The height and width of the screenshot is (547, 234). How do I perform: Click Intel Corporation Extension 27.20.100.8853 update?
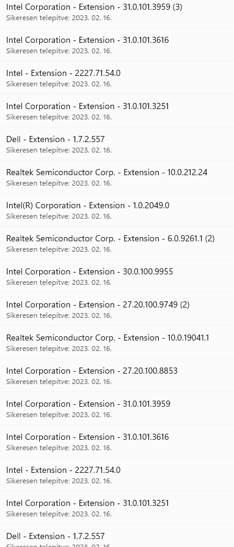(x=117, y=375)
